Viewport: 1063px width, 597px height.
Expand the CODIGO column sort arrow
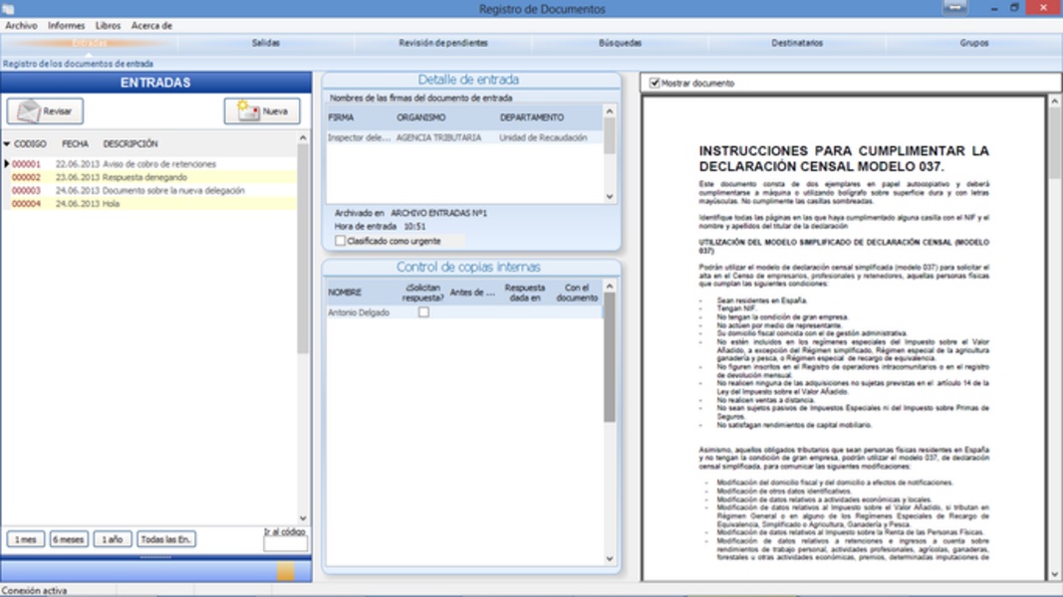point(8,144)
